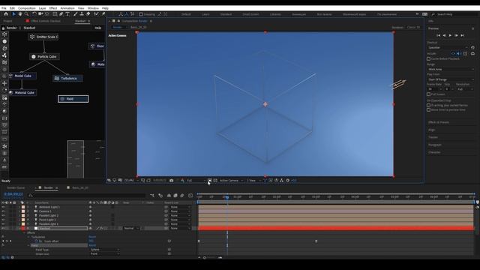Select the Material Cube node

point(22,92)
